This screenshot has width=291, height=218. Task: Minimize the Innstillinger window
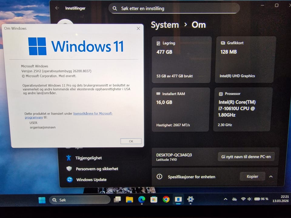click(x=262, y=5)
